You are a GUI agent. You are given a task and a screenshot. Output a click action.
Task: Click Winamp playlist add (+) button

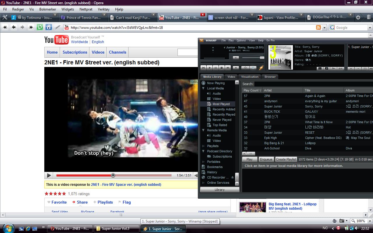coord(351,68)
